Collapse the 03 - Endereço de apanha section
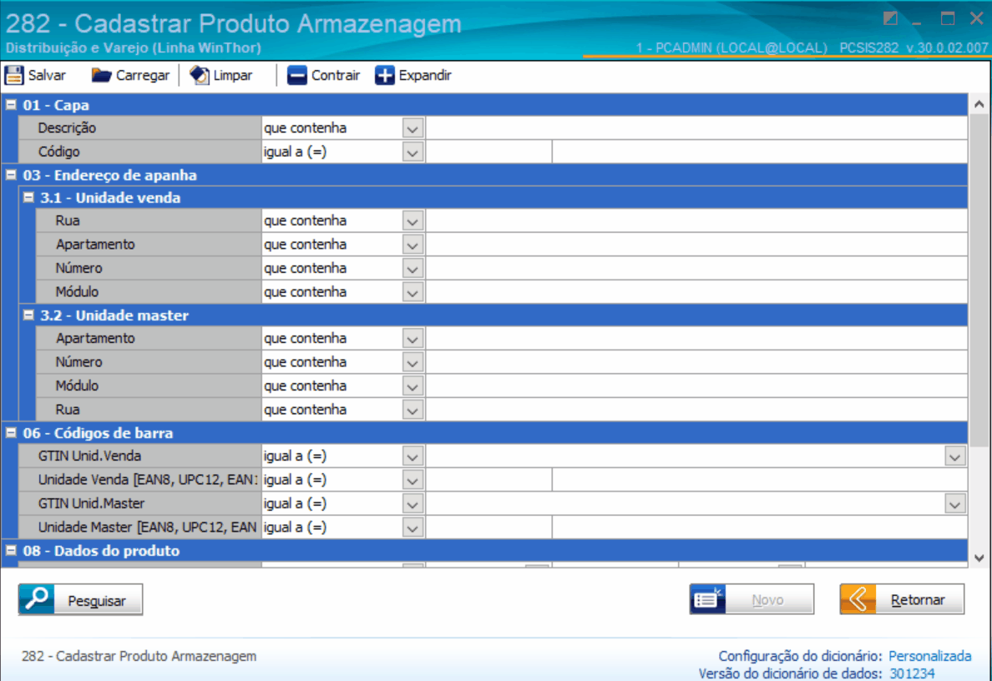The image size is (992, 681). pos(11,174)
